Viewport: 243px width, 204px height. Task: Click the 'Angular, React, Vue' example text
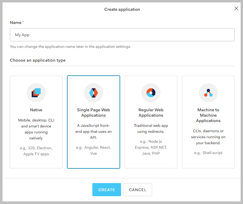click(x=94, y=150)
